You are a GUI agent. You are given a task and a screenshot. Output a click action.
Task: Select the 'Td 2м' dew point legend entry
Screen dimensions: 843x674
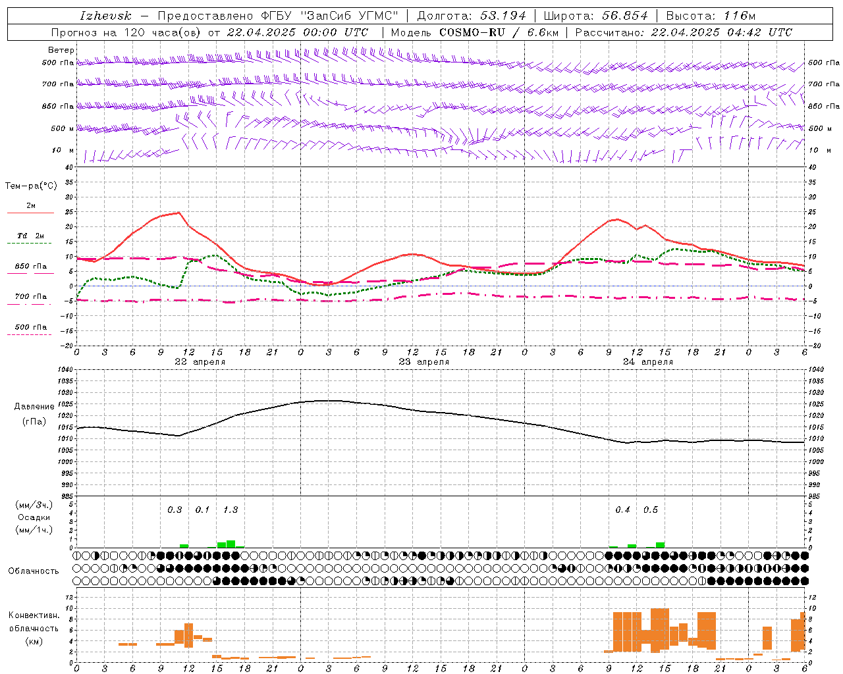click(x=30, y=236)
